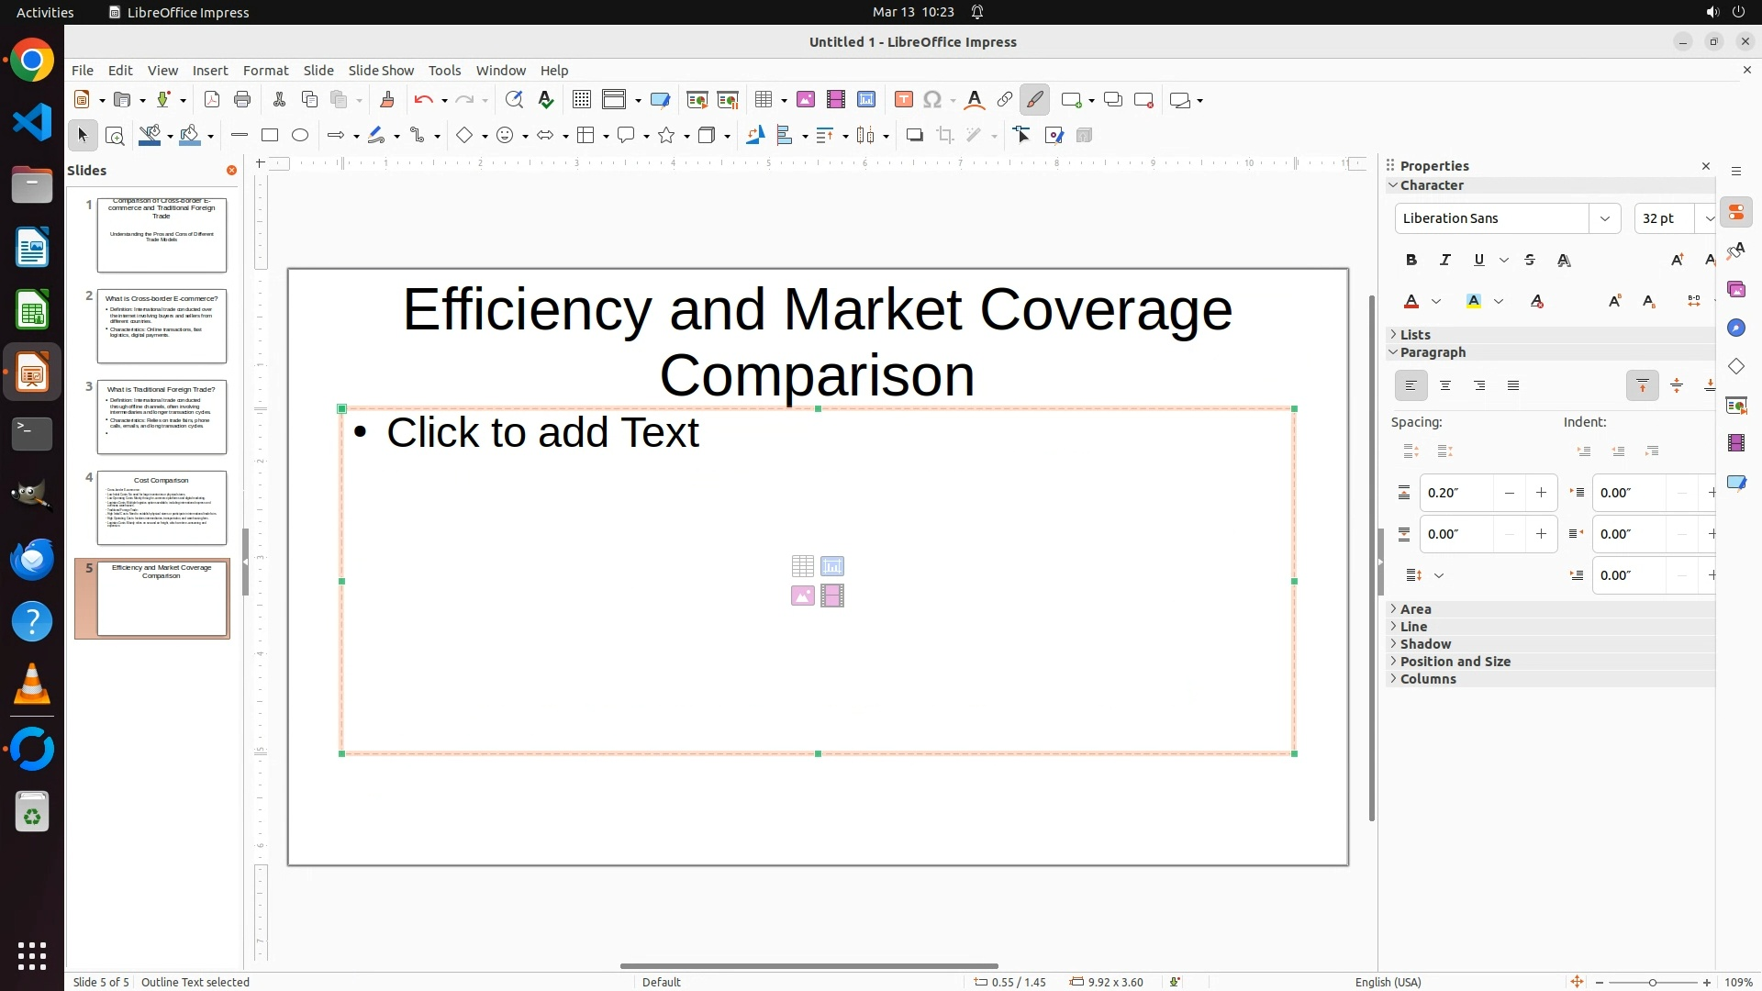This screenshot has width=1762, height=991.
Task: Open the Format menu
Action: tap(265, 71)
